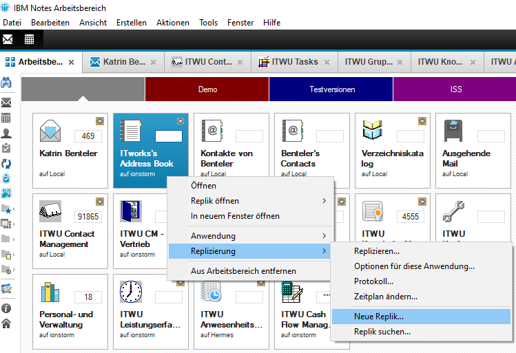Open the Mail icon in the top toolbar
The image size is (516, 353).
(8, 39)
